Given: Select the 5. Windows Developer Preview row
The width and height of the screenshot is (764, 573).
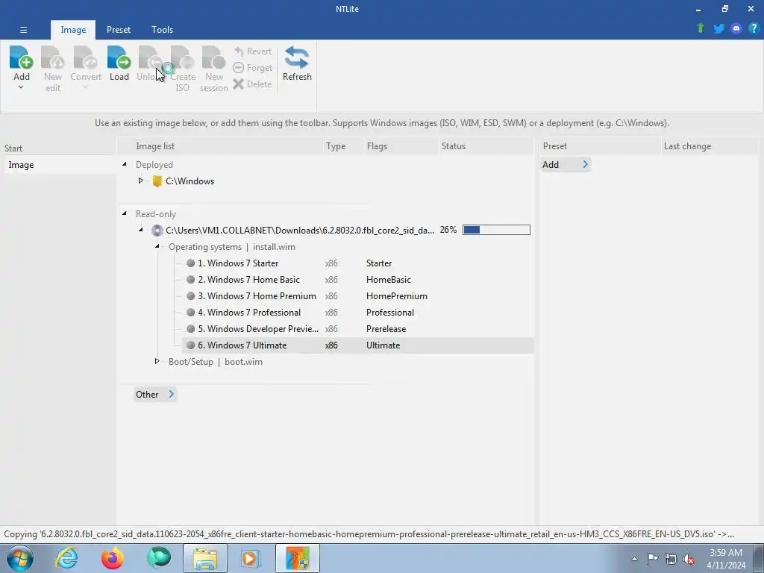Looking at the screenshot, I should [357, 329].
